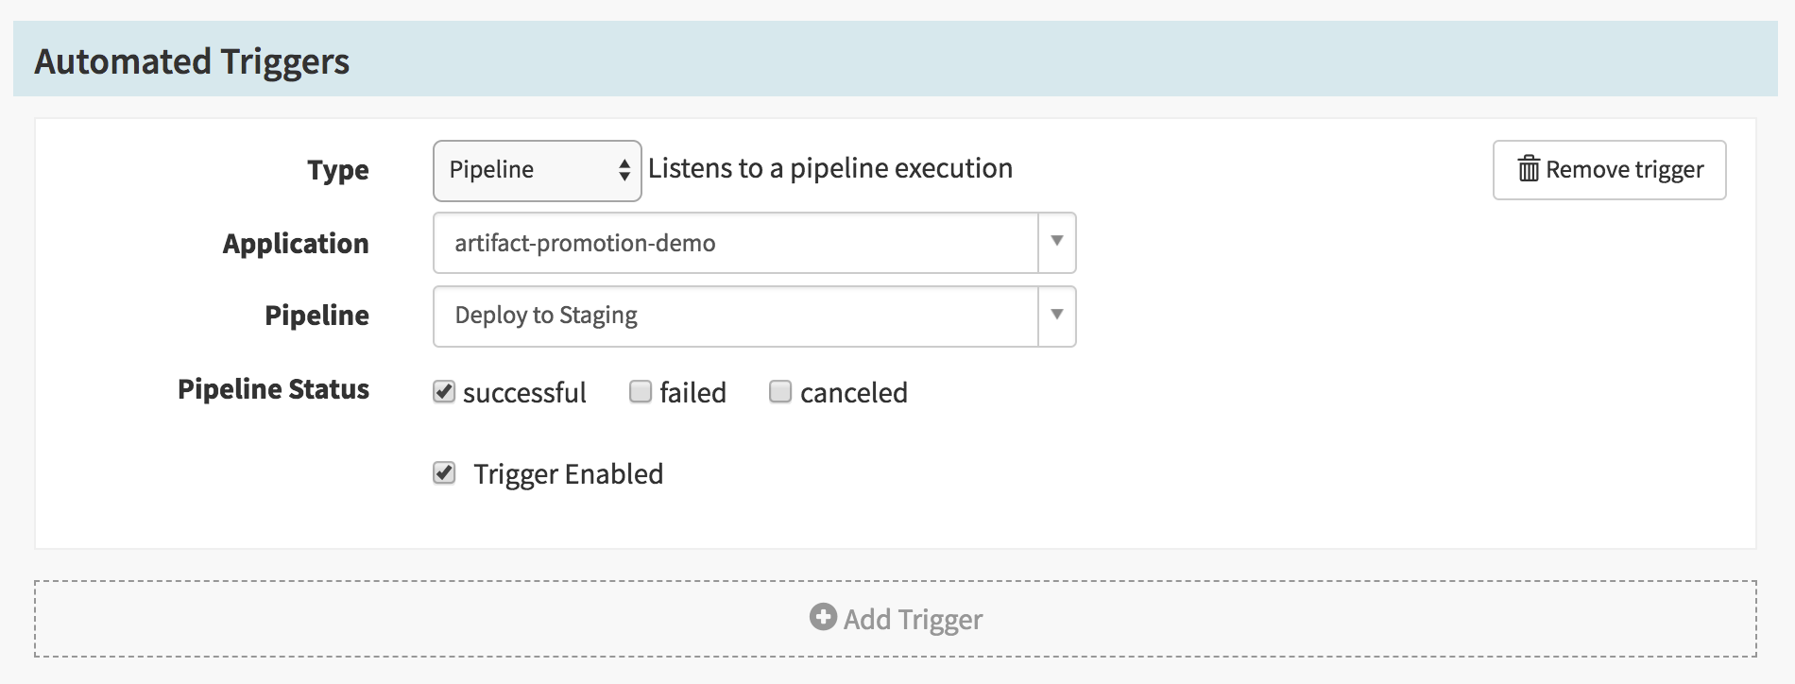Image resolution: width=1795 pixels, height=684 pixels.
Task: Click the 'canceled' status label text
Action: pyautogui.click(x=853, y=393)
